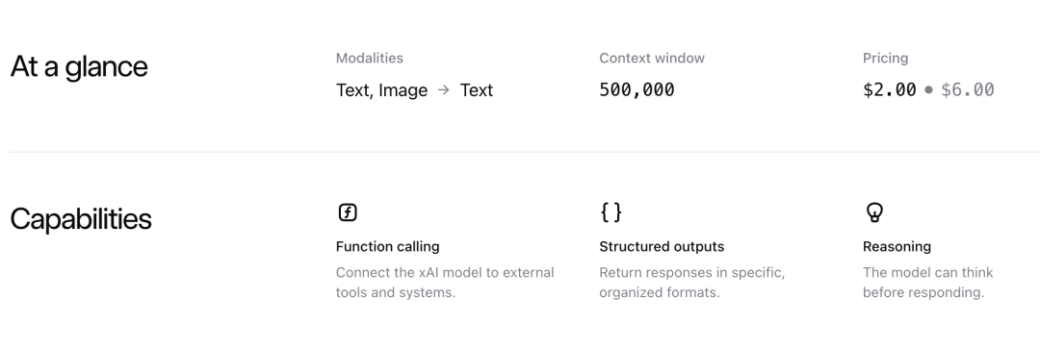1040x348 pixels.
Task: Select the Function calling heading
Action: coord(387,246)
